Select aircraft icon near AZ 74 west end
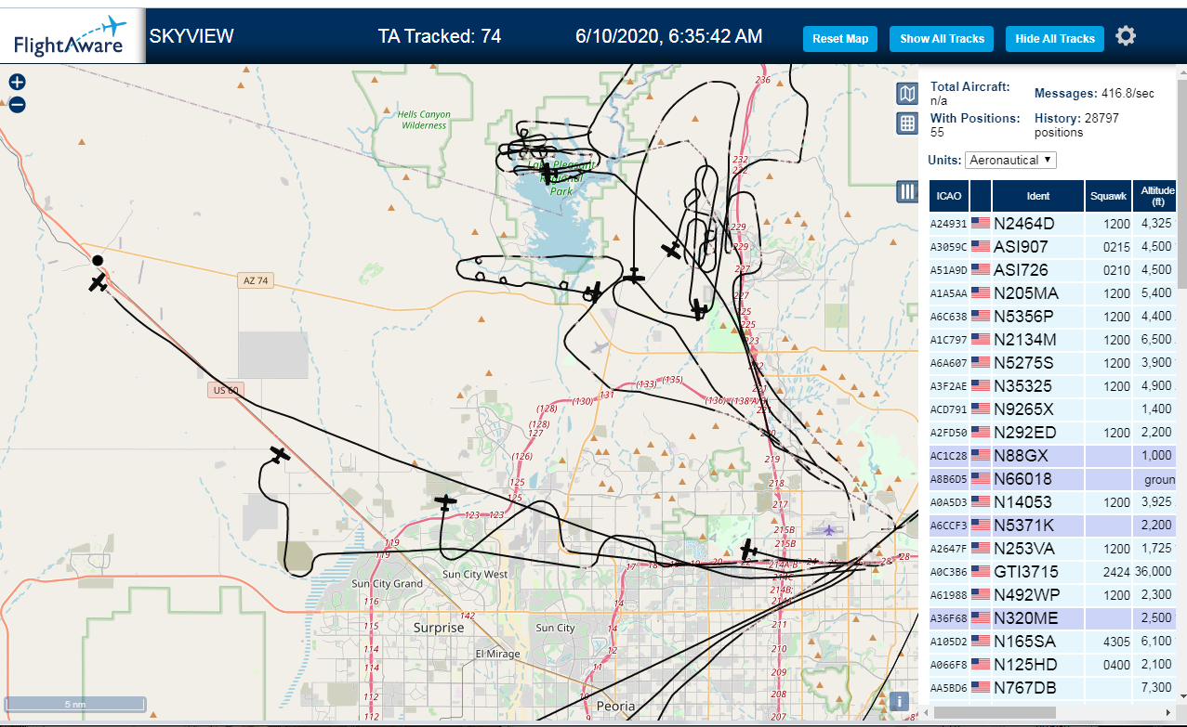The image size is (1187, 727). (99, 283)
